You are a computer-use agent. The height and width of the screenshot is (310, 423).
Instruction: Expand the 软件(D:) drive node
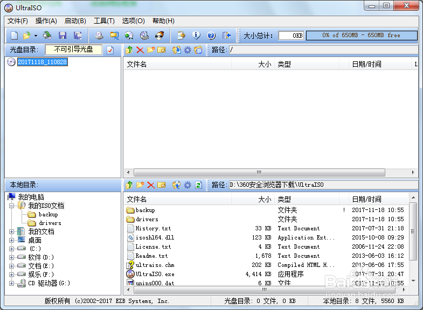click(11, 257)
